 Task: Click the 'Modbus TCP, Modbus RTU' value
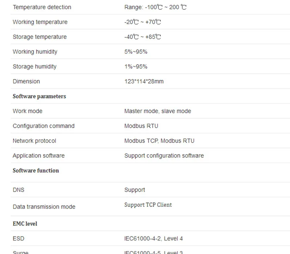(159, 141)
